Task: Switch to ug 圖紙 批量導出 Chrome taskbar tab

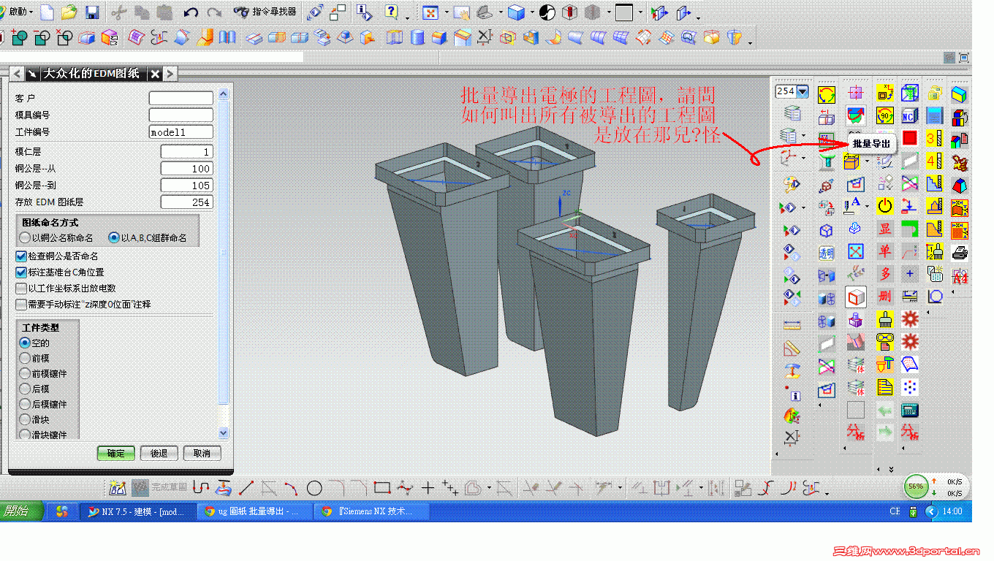Action: (x=254, y=511)
